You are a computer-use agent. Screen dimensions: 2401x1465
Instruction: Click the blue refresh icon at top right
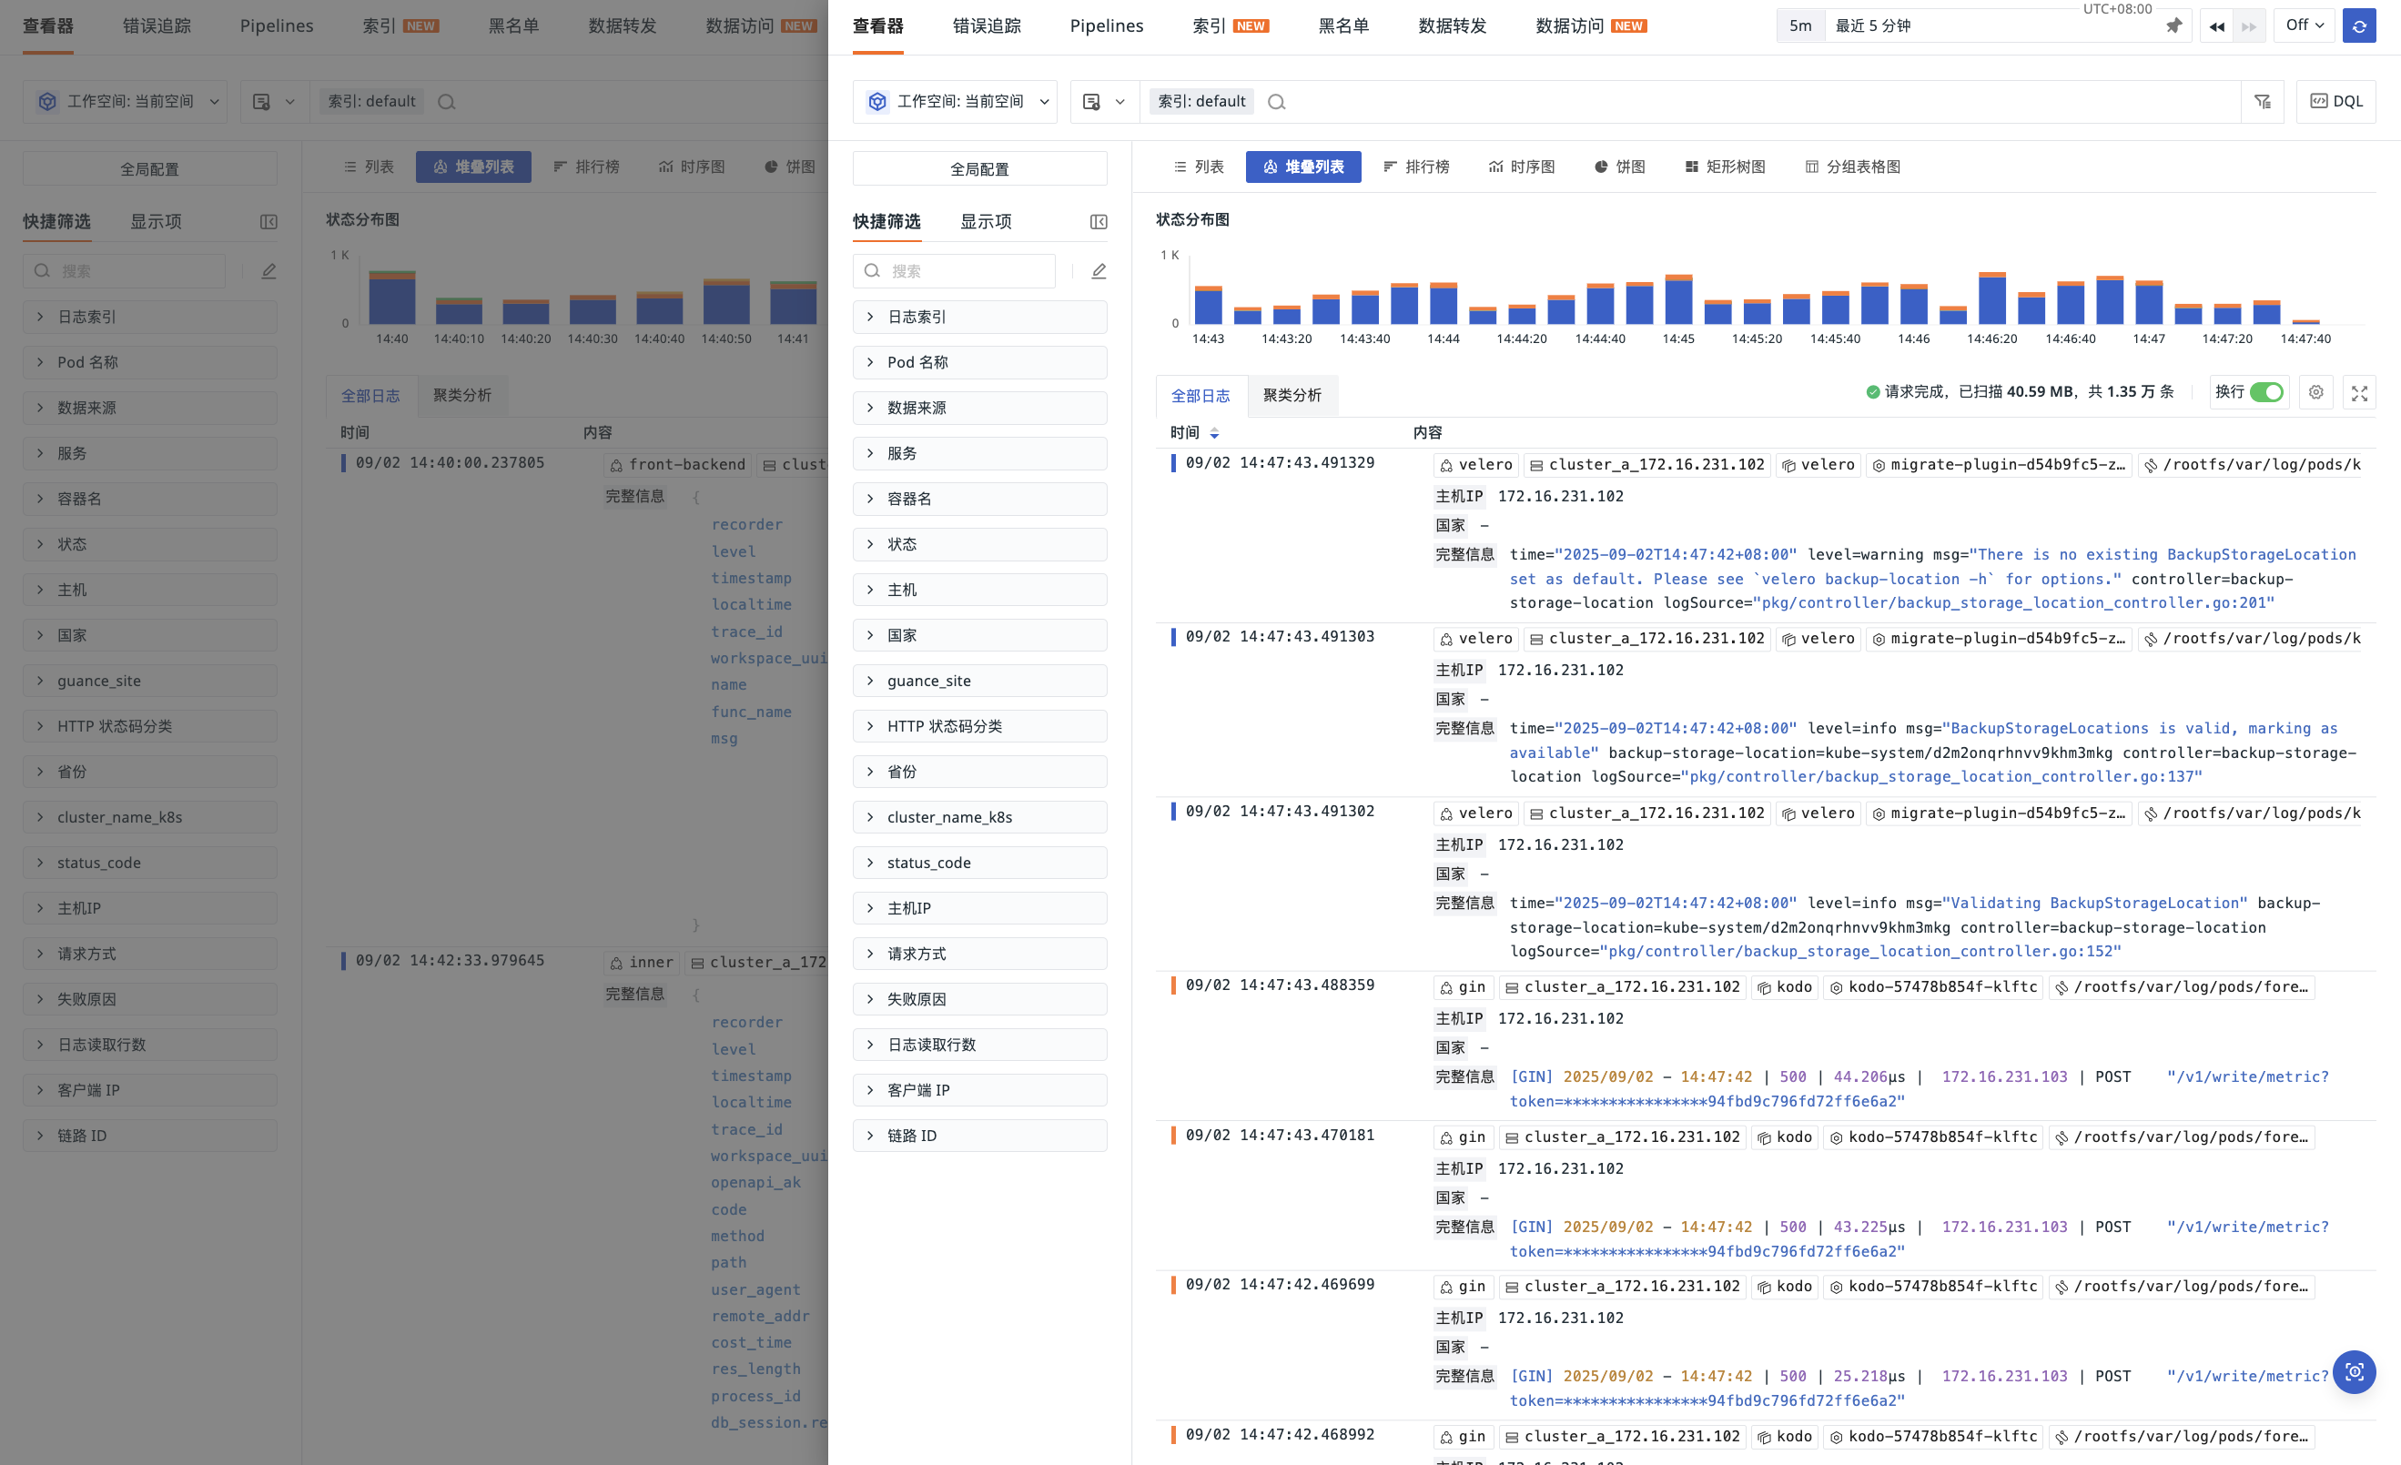point(2358,26)
